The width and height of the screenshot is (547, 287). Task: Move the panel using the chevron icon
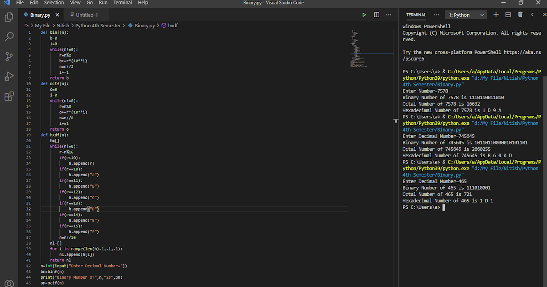point(532,15)
